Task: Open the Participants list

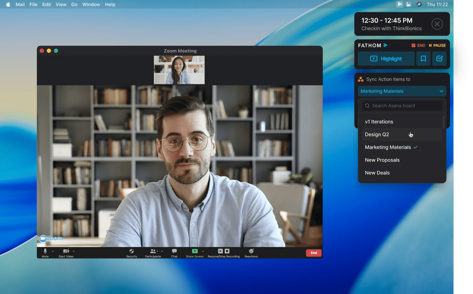Action: click(153, 251)
